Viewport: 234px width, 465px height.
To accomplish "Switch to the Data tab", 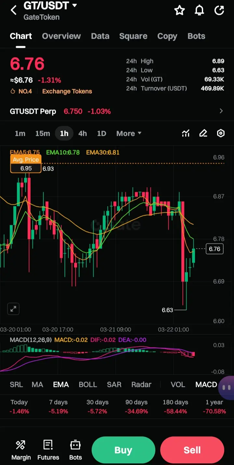I will [x=100, y=36].
